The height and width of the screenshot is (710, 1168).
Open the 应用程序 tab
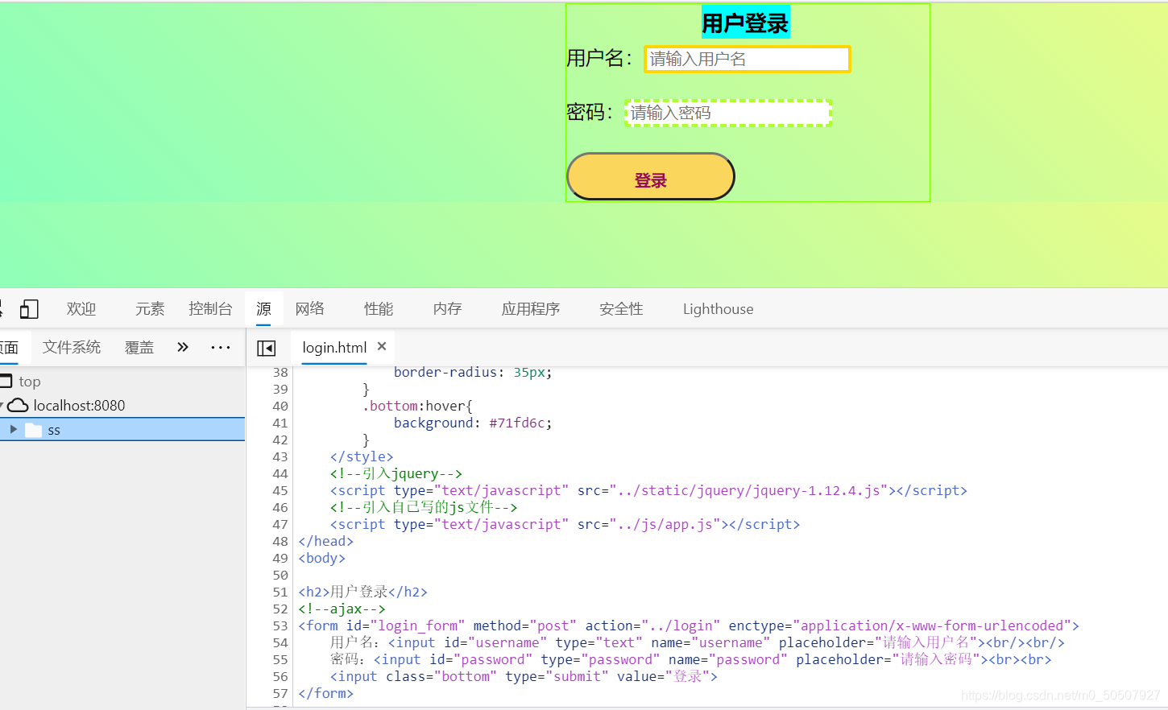531,309
